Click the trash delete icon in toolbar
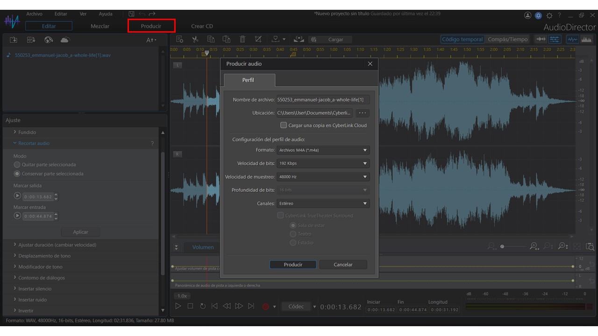 pyautogui.click(x=242, y=39)
